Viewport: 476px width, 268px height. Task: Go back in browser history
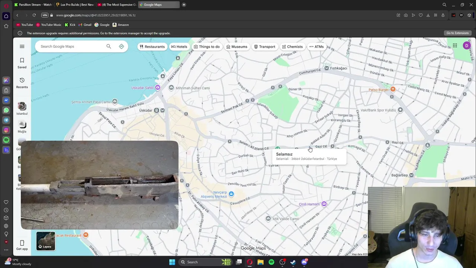tap(17, 15)
